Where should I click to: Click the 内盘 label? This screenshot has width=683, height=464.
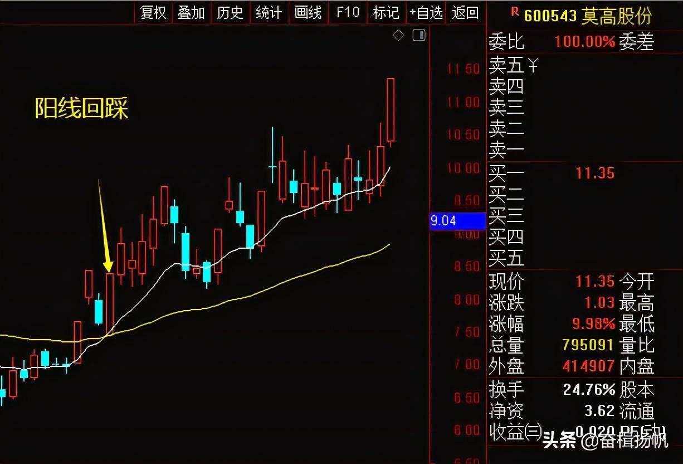click(637, 366)
